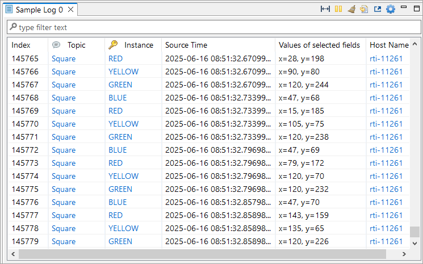Open log in external window icon
The width and height of the screenshot is (423, 264).
tap(378, 10)
